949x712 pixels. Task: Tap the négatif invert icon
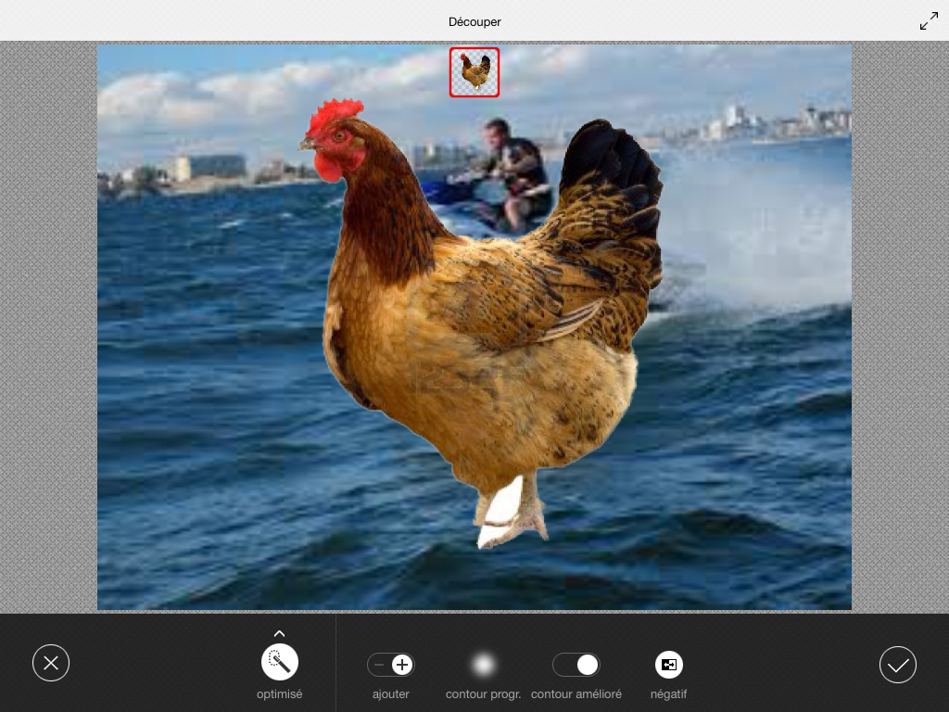(x=669, y=665)
